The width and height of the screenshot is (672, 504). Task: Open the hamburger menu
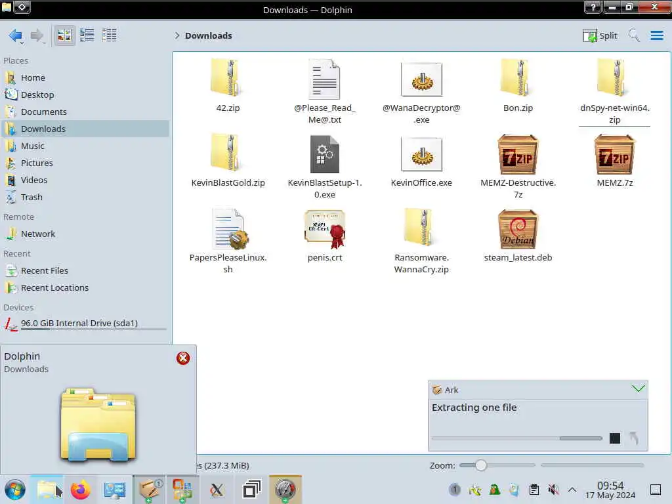656,35
